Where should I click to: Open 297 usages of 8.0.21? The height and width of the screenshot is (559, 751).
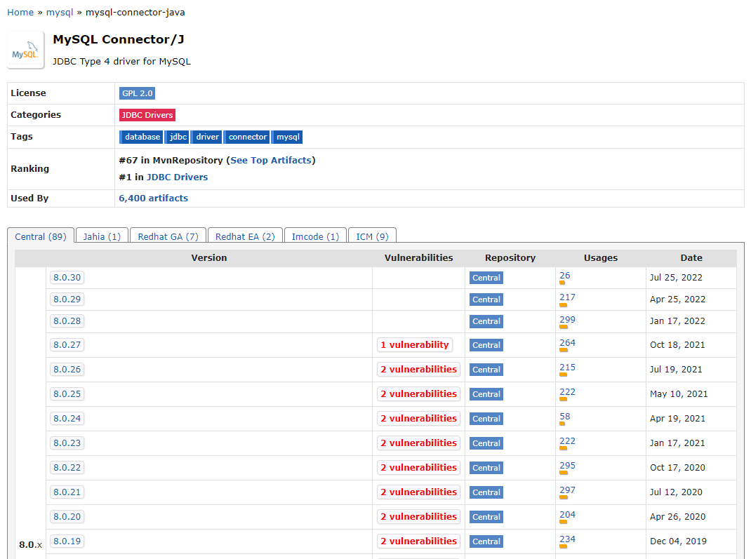pos(568,490)
